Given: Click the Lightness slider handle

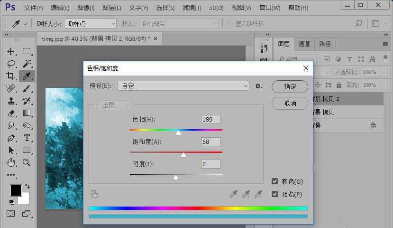Looking at the screenshot, I should [176, 177].
